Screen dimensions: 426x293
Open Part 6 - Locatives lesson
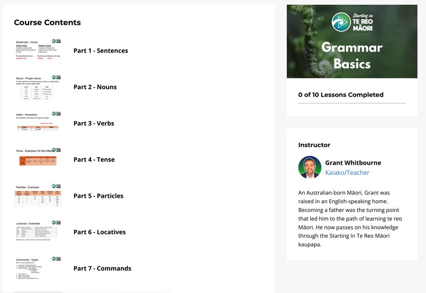[100, 232]
